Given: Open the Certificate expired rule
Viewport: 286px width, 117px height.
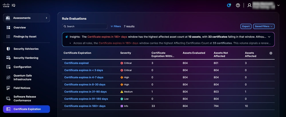Looking at the screenshot, I should (x=76, y=63).
